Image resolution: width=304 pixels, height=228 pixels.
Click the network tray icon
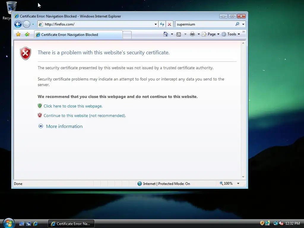coord(275,223)
